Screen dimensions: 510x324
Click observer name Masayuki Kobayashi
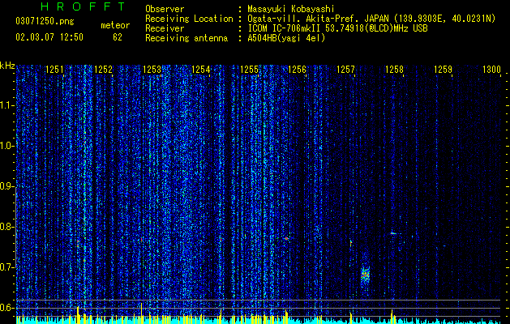tap(291, 9)
